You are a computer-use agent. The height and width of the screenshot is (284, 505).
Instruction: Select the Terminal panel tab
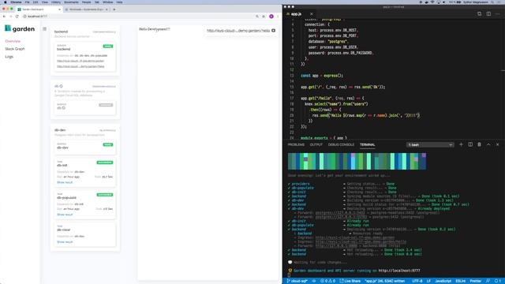click(x=367, y=144)
